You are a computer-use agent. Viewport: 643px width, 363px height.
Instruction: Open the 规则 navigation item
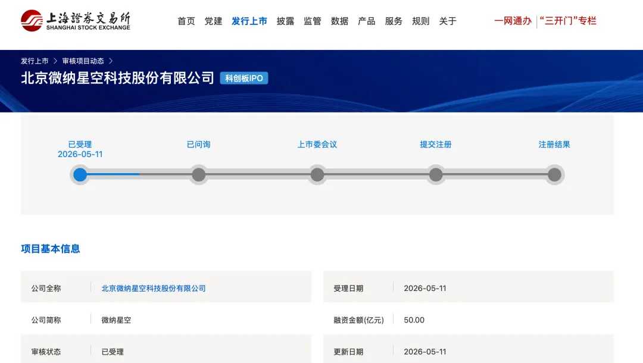(421, 21)
